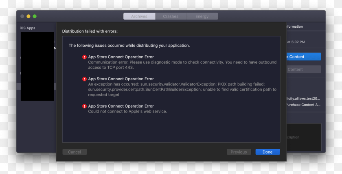Click the red error icon beside the Apple web service error
342x174 pixels.
(x=84, y=106)
